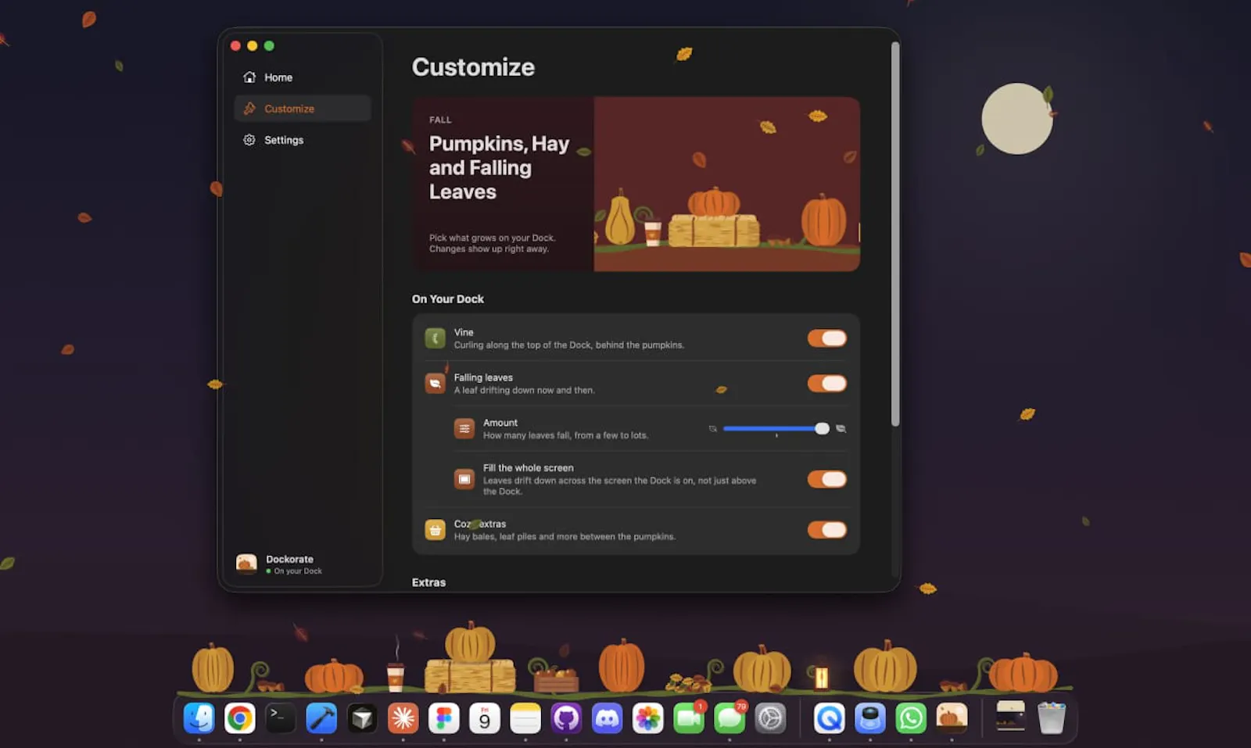This screenshot has height=748, width=1251.
Task: Click the Falling leaves row icon
Action: pyautogui.click(x=435, y=383)
